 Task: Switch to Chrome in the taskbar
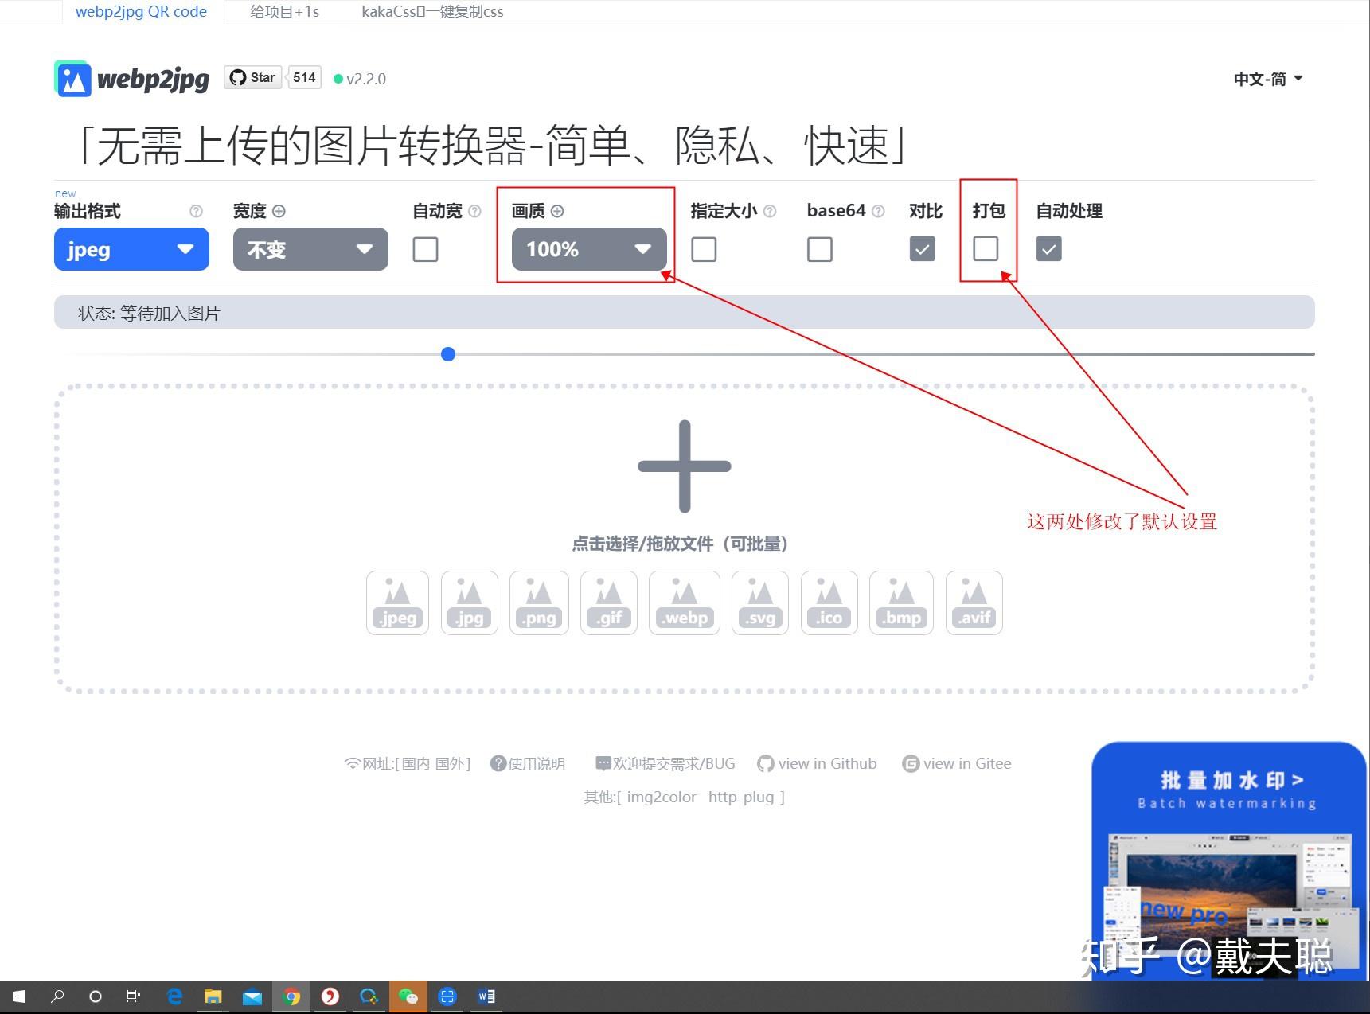[291, 996]
